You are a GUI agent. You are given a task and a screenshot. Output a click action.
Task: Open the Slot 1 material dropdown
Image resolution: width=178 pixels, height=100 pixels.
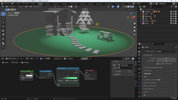(x=58, y=59)
